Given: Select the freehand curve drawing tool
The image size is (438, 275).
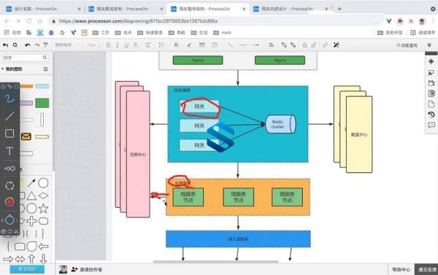Looking at the screenshot, I should tap(9, 98).
